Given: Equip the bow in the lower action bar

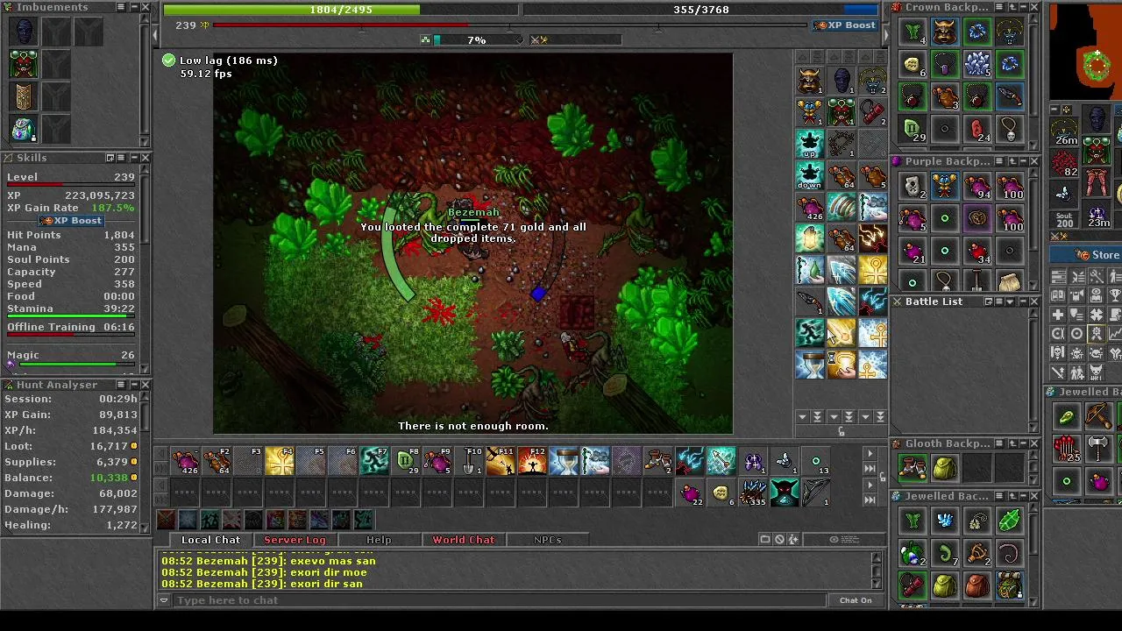Looking at the screenshot, I should [815, 493].
